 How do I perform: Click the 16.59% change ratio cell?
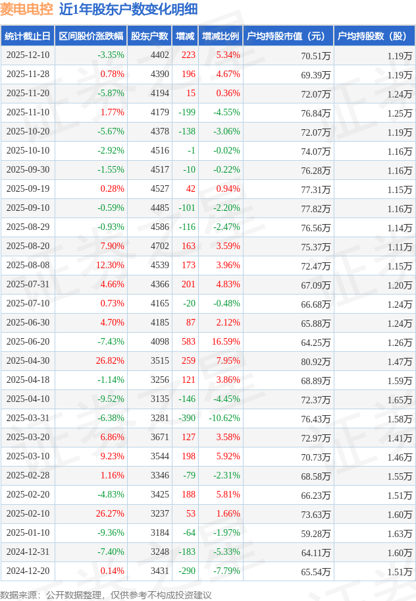click(225, 342)
